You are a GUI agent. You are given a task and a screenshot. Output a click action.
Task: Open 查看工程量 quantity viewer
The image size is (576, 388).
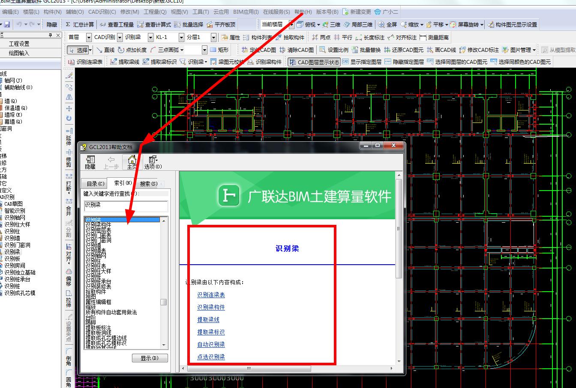coord(117,24)
